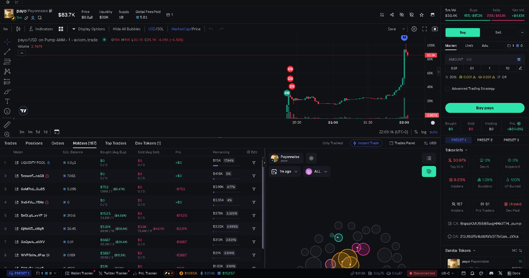Toggle the first eye-slash hide token icon
The height and width of the screenshot is (278, 529).
click(402, 15)
